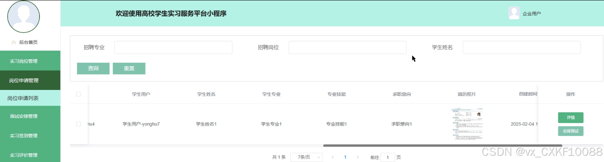Image resolution: width=604 pixels, height=162 pixels.
Task: Click the table horizontal scrollbar
Action: pos(442,146)
